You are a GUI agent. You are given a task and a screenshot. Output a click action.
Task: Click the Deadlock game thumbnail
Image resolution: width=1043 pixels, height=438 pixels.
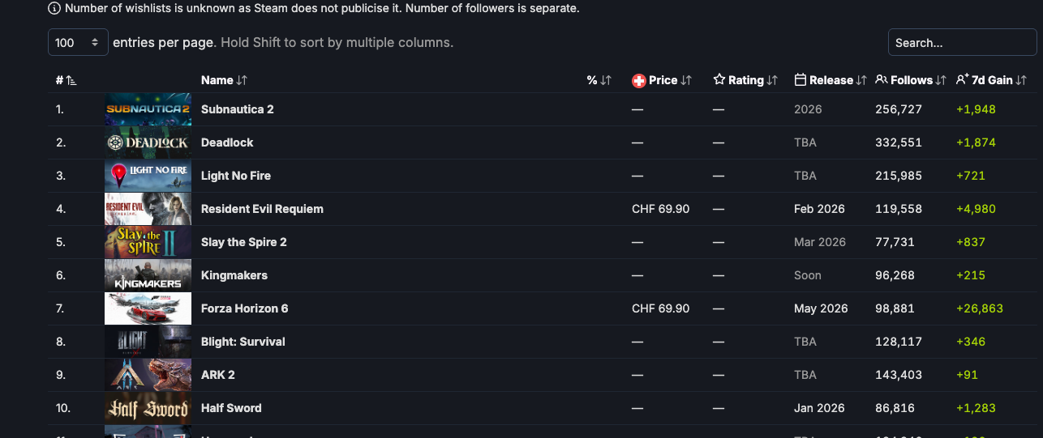[148, 142]
